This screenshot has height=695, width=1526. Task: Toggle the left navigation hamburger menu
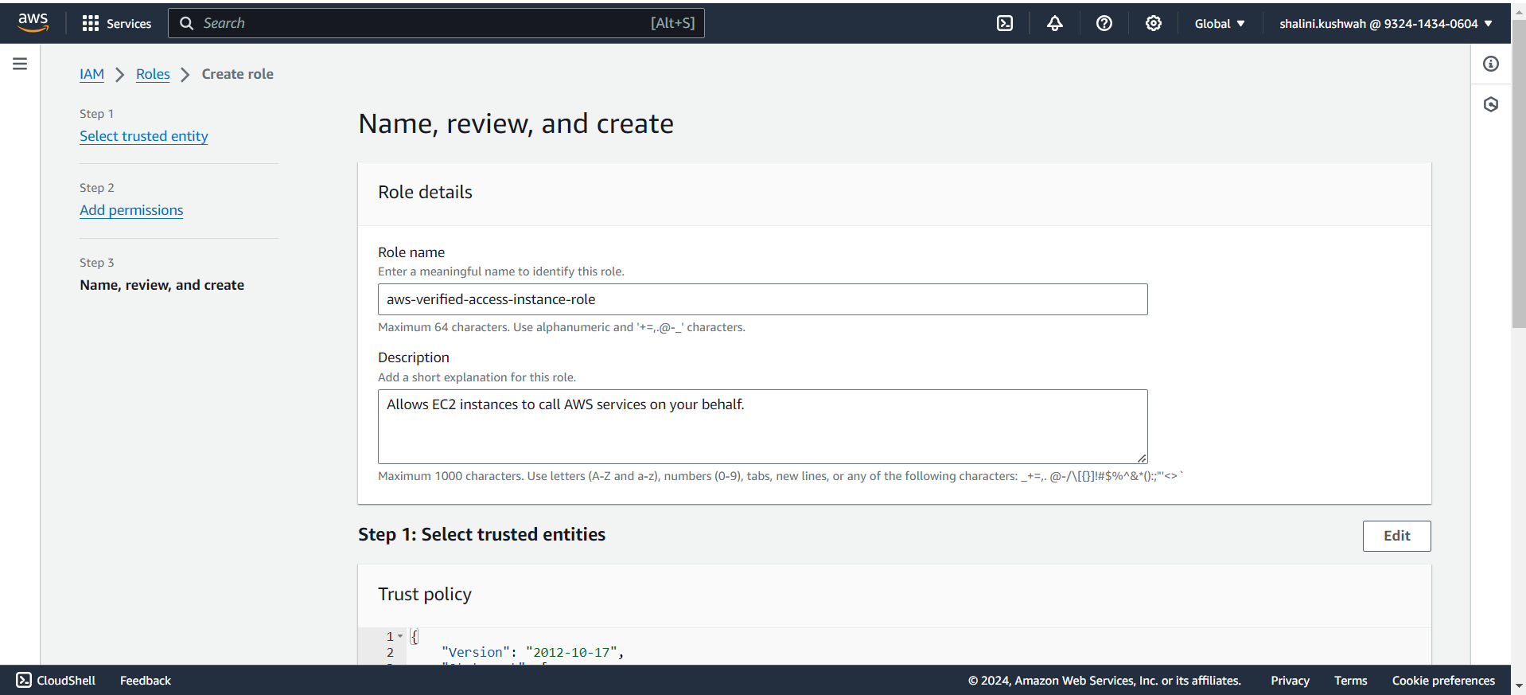20,64
